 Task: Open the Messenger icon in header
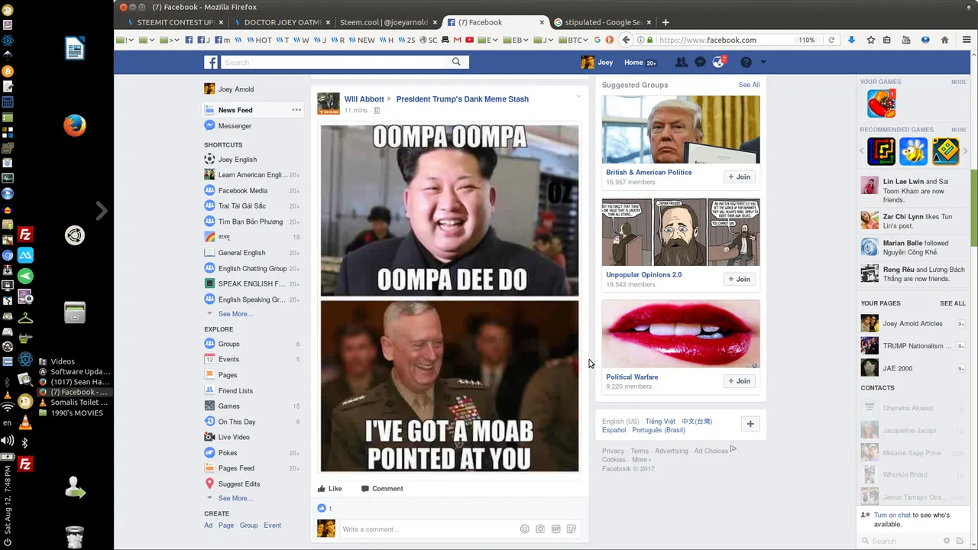700,63
